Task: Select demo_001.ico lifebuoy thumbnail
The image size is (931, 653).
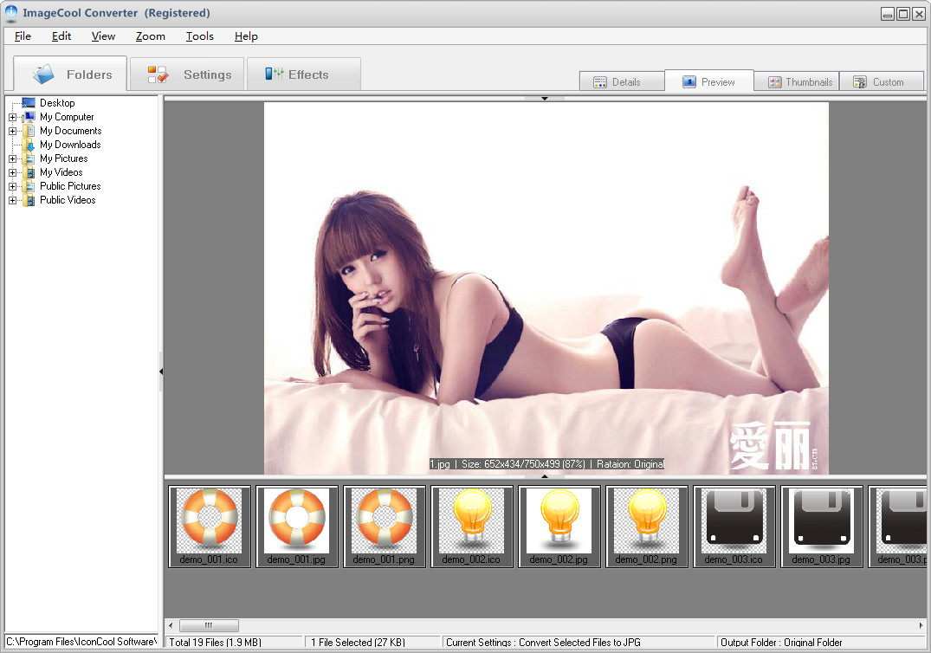Action: click(210, 526)
